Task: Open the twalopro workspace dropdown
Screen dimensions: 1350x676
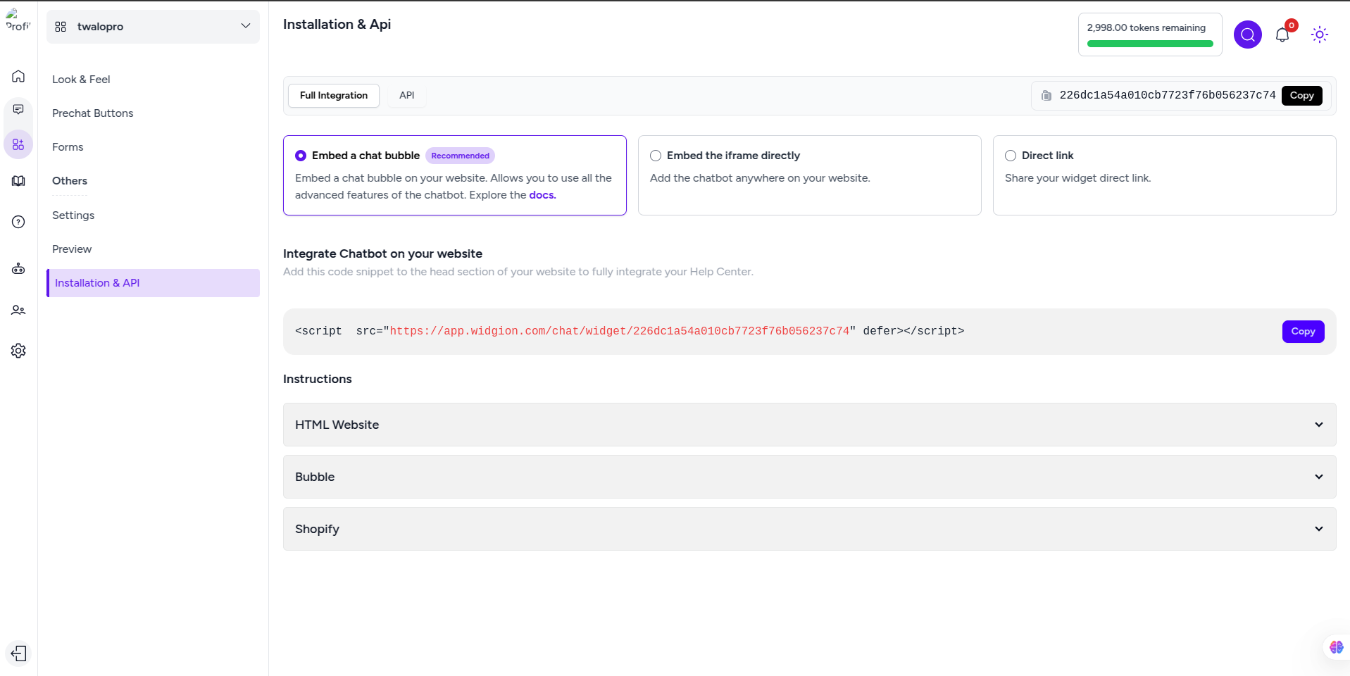Action: click(153, 27)
